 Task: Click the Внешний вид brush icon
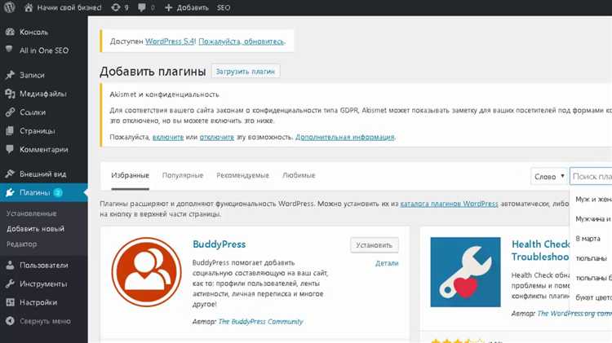(10, 174)
